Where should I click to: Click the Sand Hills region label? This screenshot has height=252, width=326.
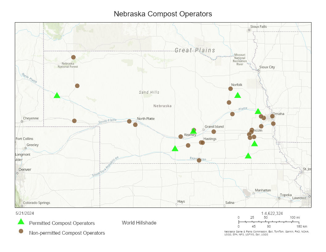(148, 92)
